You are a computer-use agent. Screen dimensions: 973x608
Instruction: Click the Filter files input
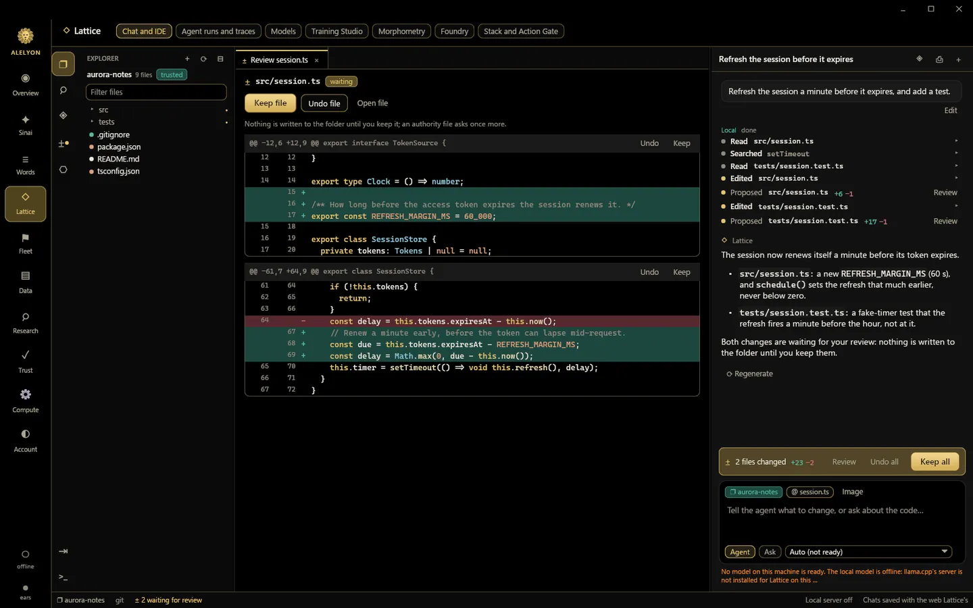pyautogui.click(x=156, y=92)
